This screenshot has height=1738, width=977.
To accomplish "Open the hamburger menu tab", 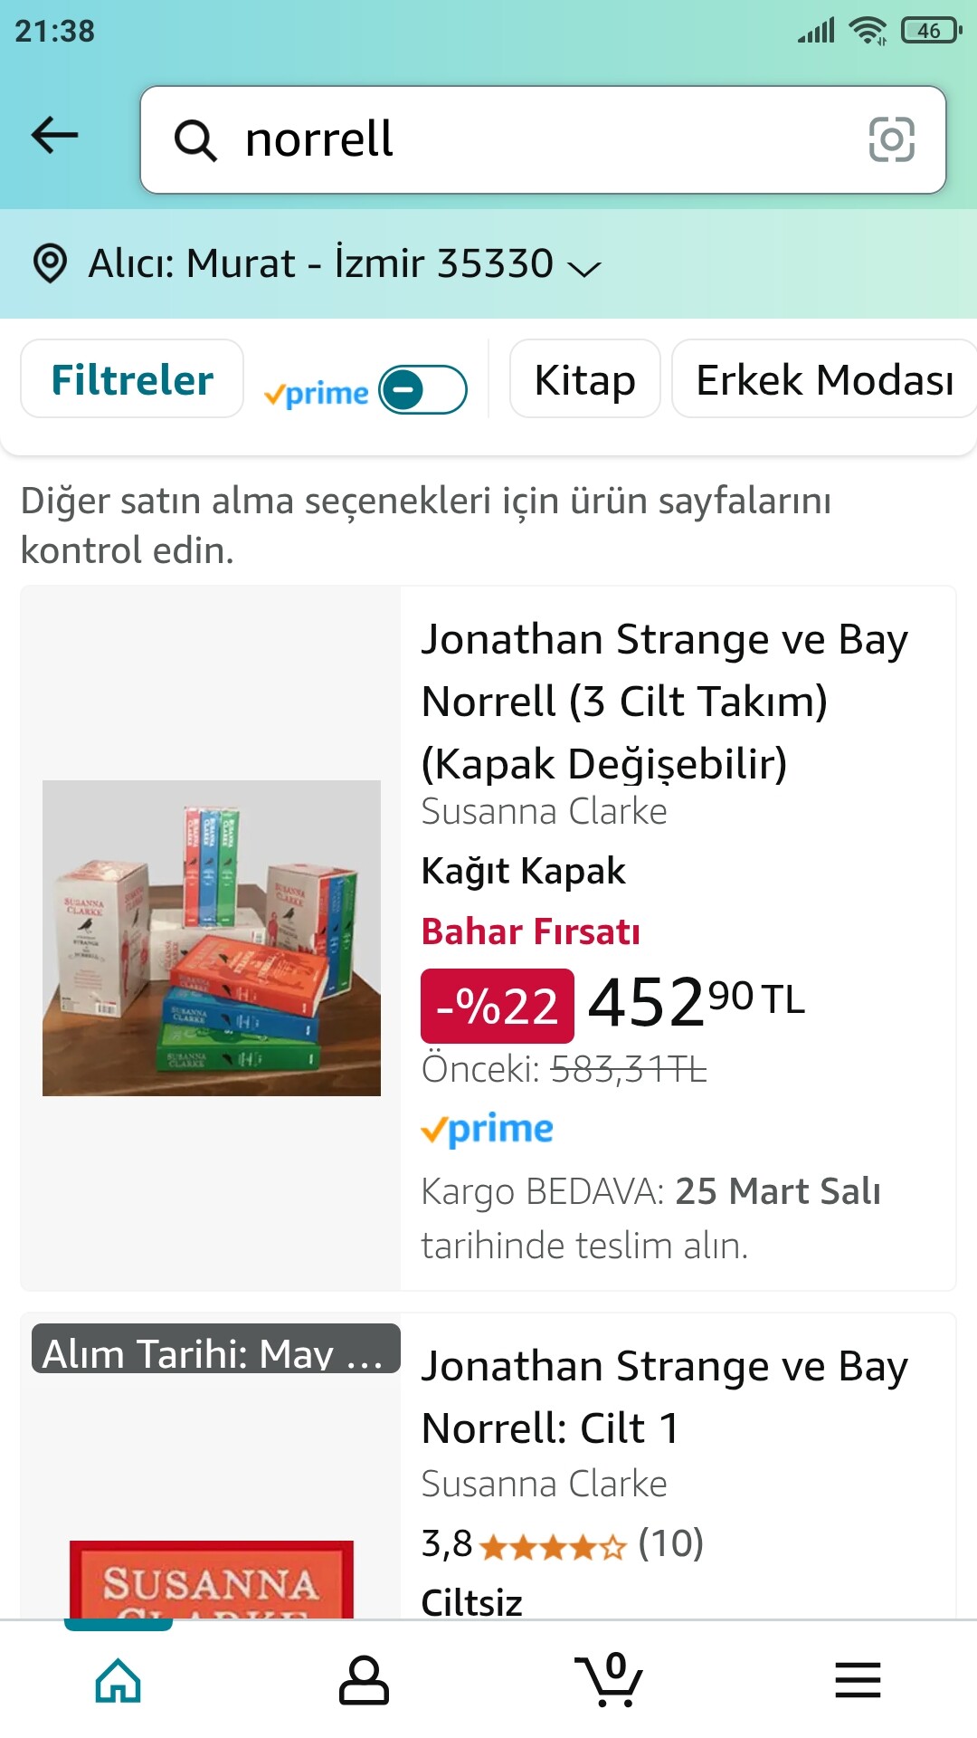I will coord(858,1681).
